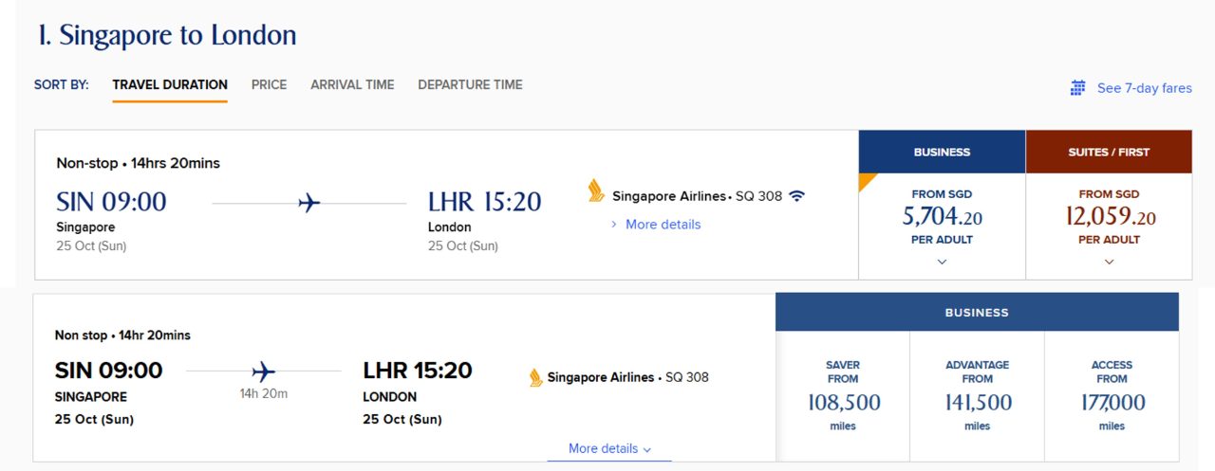Open the See 7-day fares link
1215x471 pixels.
click(1144, 88)
